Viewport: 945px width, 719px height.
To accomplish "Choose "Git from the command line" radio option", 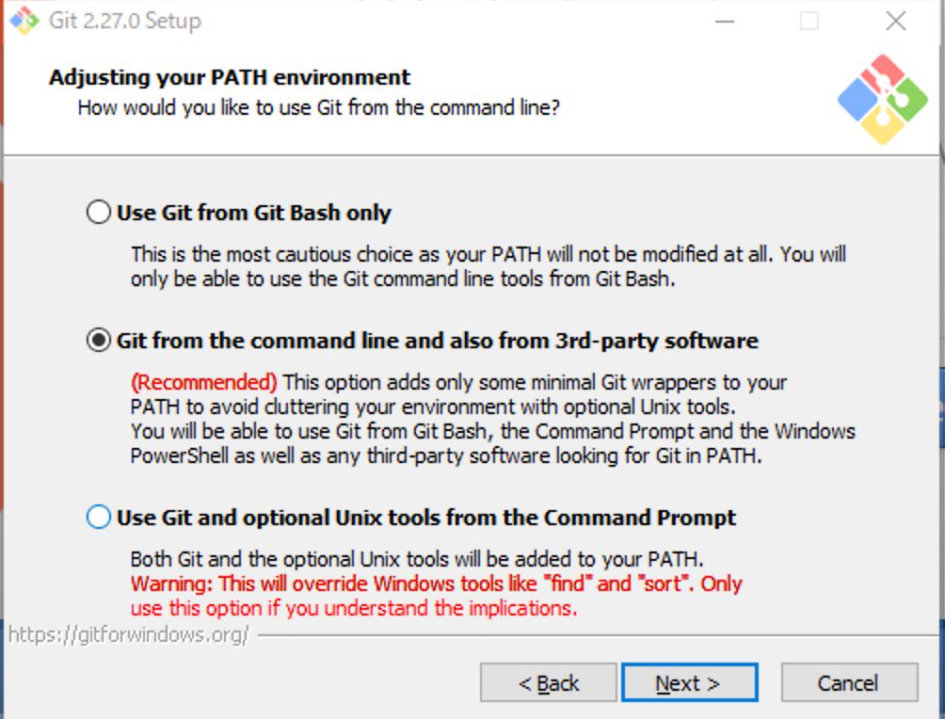I will (x=99, y=341).
